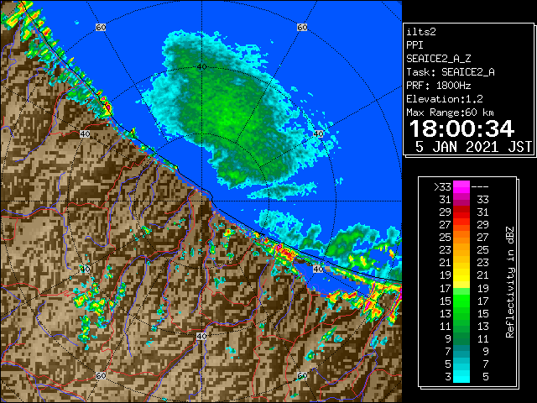Screen dimensions: 537x403
Task: Click the '40' range label at map bottom center
Action: pos(201,336)
